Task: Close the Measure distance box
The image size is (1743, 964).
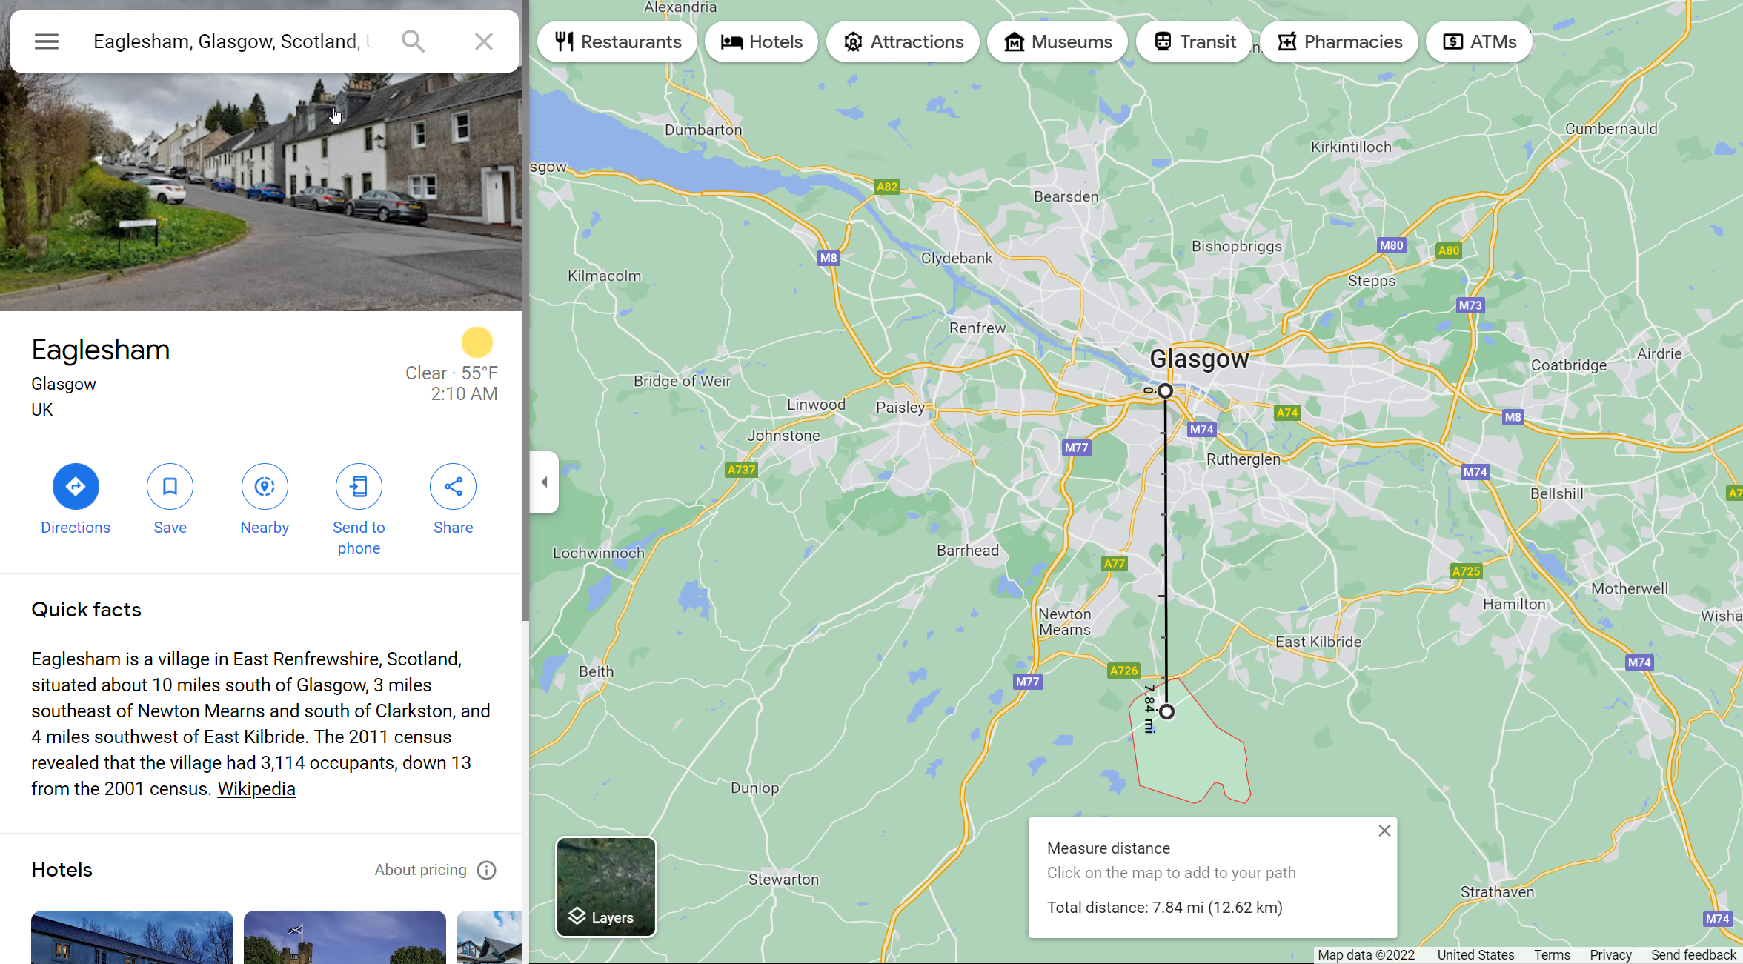Action: 1384,831
